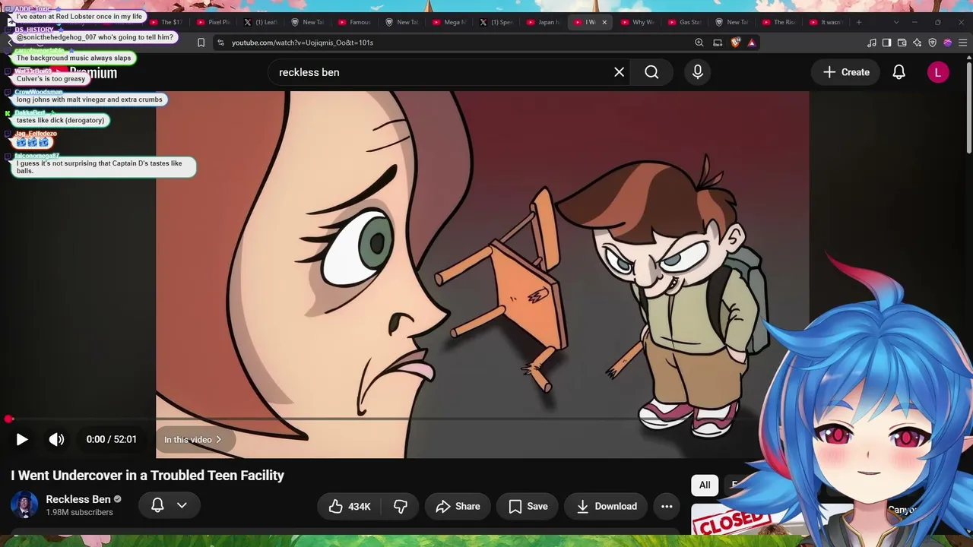Open the account avatar 'L' menu
The height and width of the screenshot is (547, 973).
(x=938, y=72)
